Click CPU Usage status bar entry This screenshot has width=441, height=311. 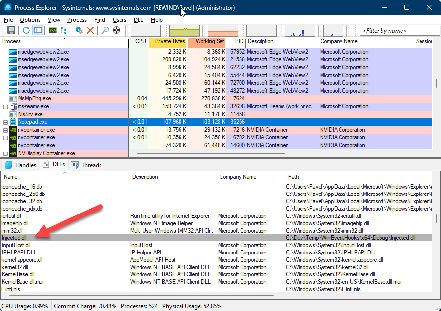point(25,306)
